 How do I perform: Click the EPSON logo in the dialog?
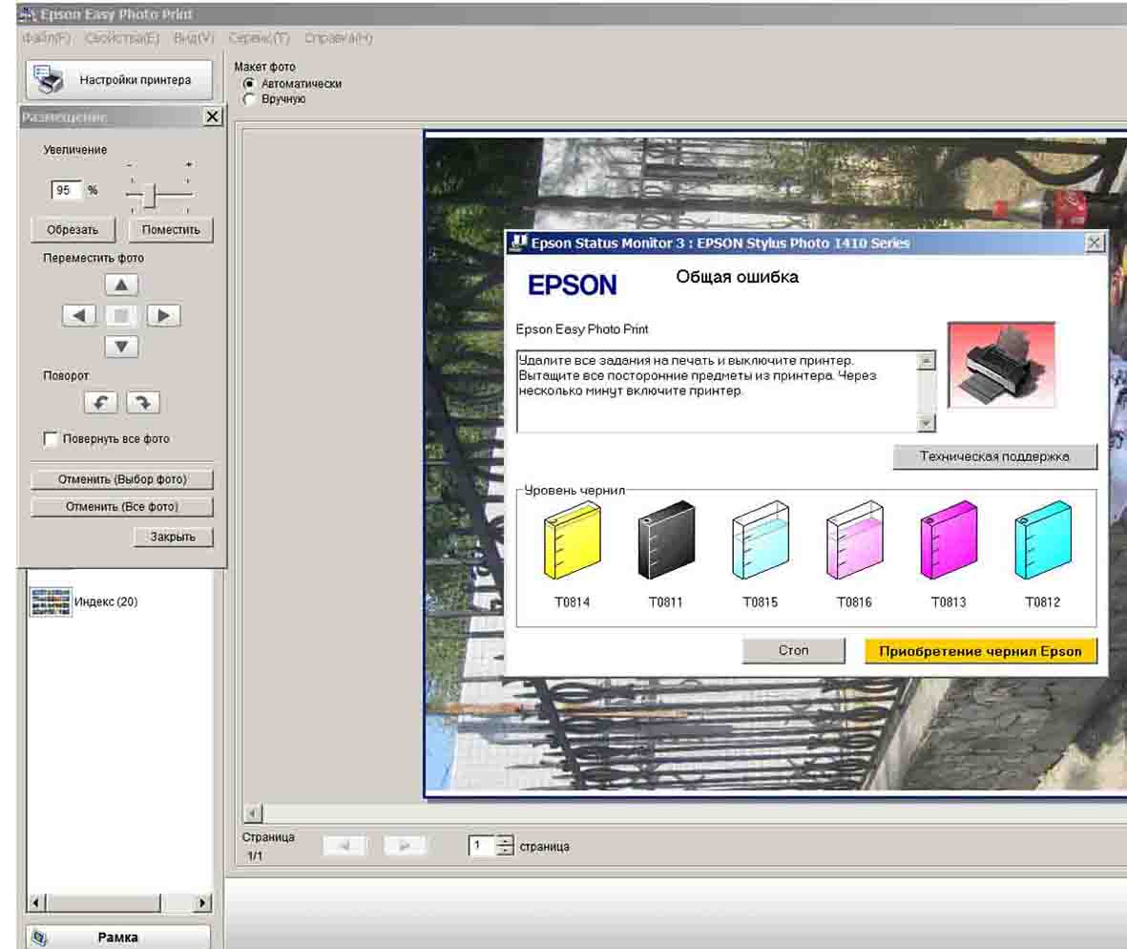573,285
